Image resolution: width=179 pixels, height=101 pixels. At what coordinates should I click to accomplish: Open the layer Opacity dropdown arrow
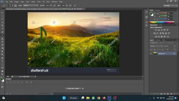[x=175, y=46]
